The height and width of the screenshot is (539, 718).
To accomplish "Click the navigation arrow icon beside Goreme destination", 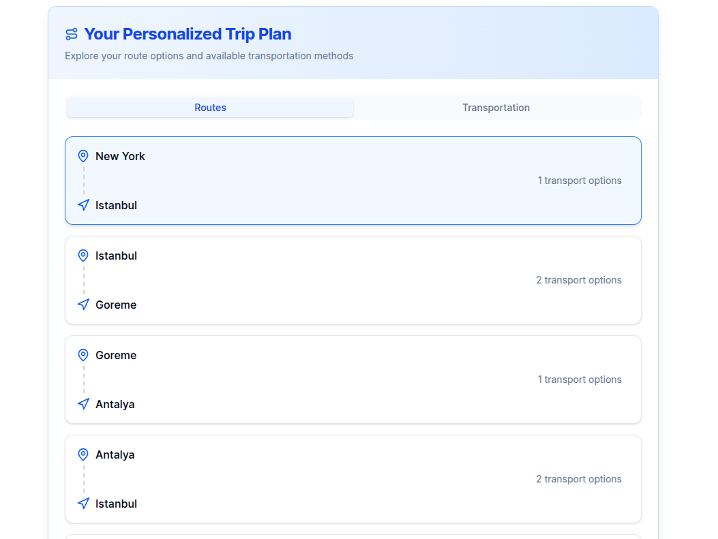I will coord(83,305).
